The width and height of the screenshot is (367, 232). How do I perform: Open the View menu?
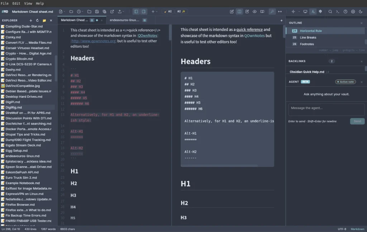[x=28, y=3]
